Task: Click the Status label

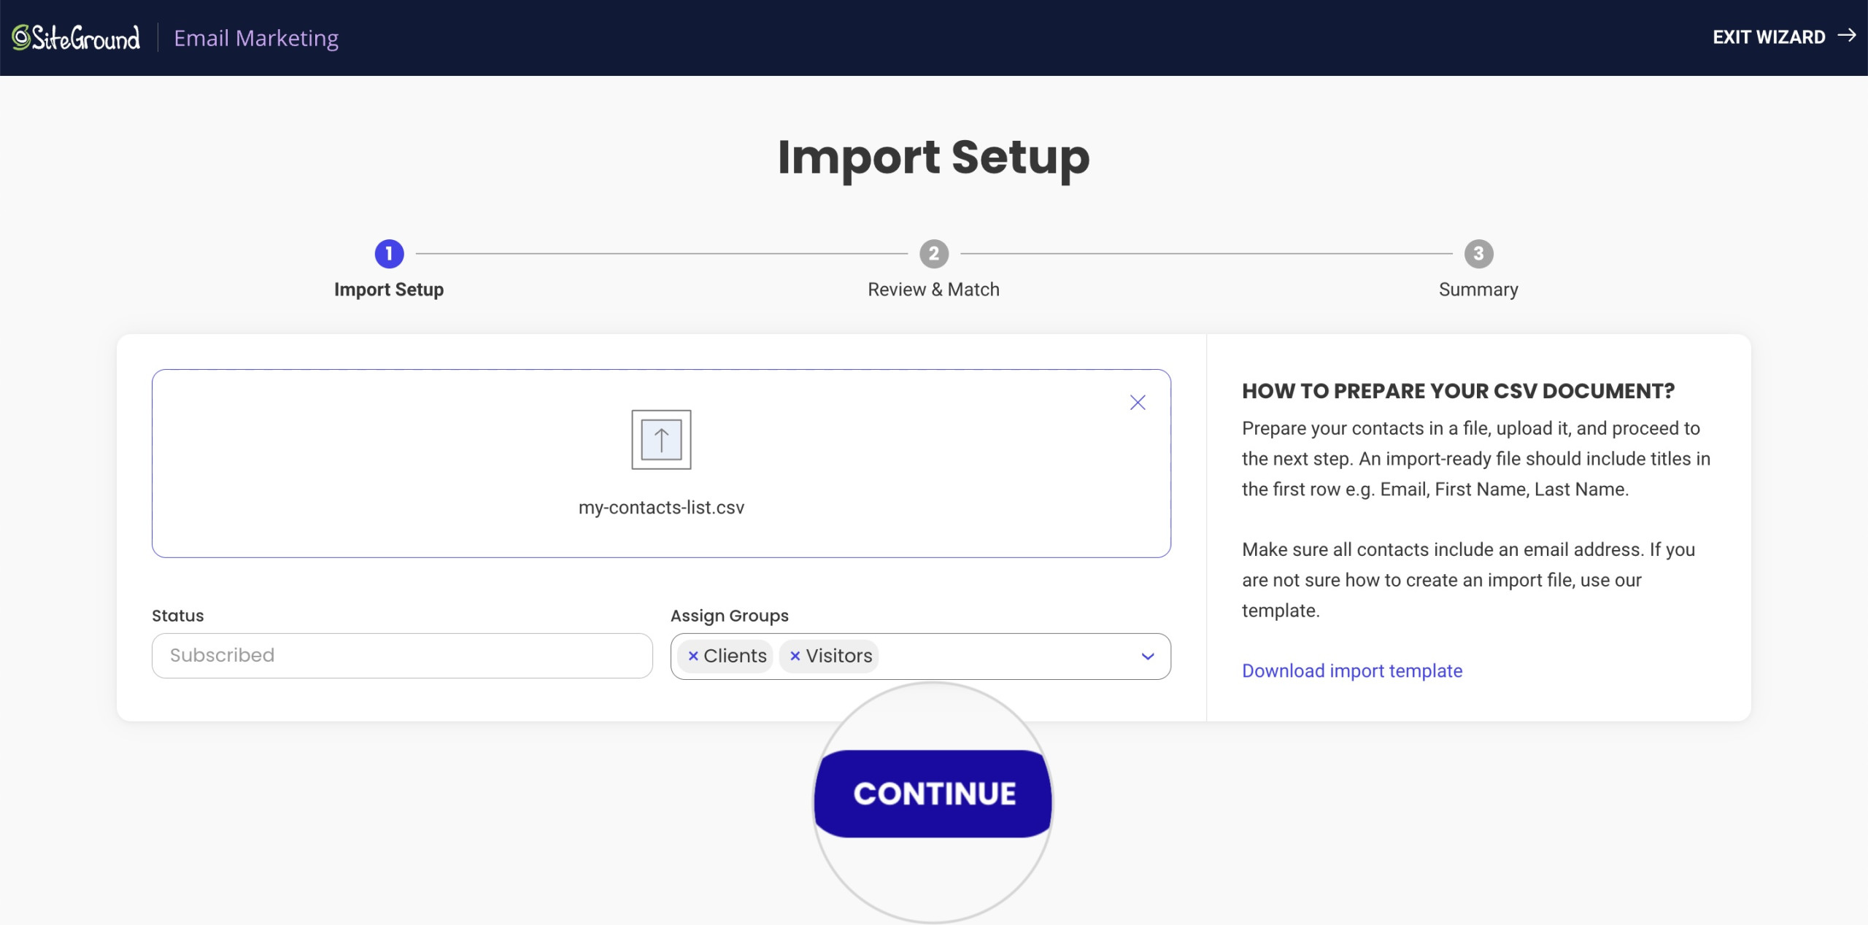Action: pyautogui.click(x=178, y=616)
